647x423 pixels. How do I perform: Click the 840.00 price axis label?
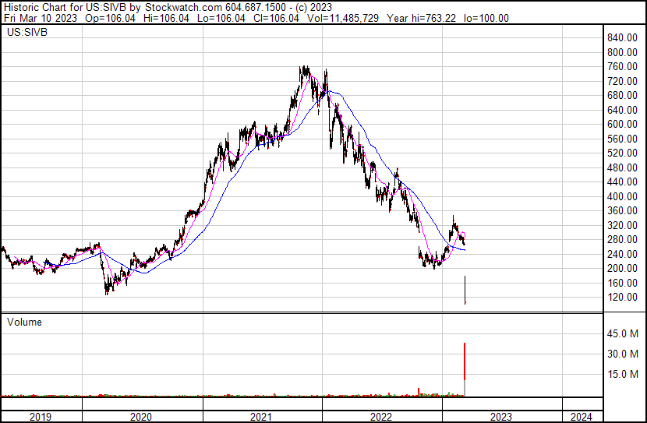coord(622,38)
